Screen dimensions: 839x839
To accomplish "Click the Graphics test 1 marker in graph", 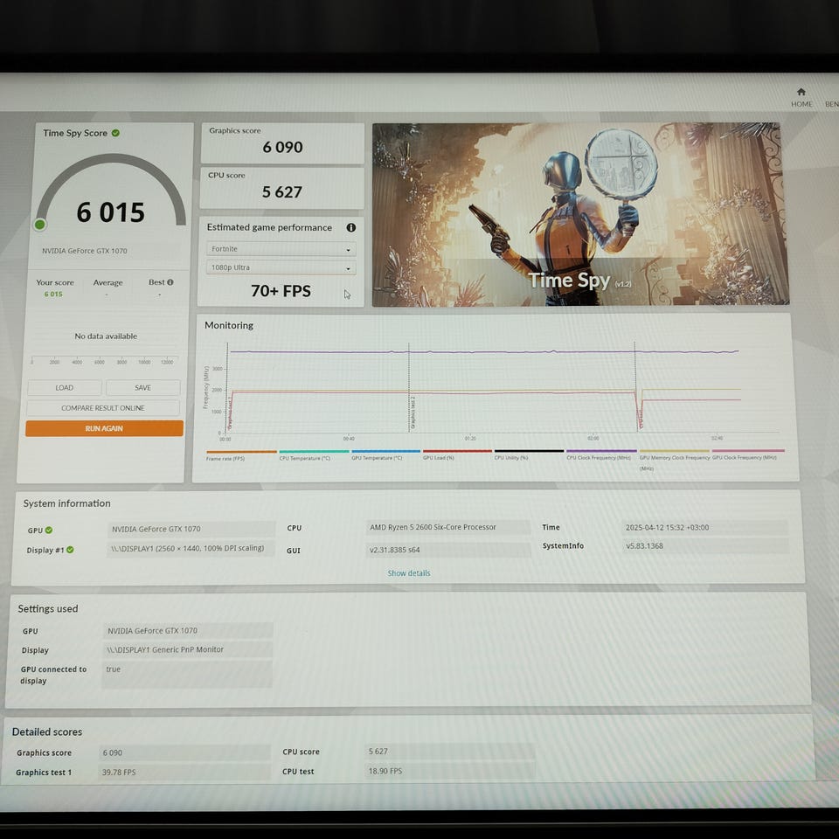I will click(x=230, y=413).
